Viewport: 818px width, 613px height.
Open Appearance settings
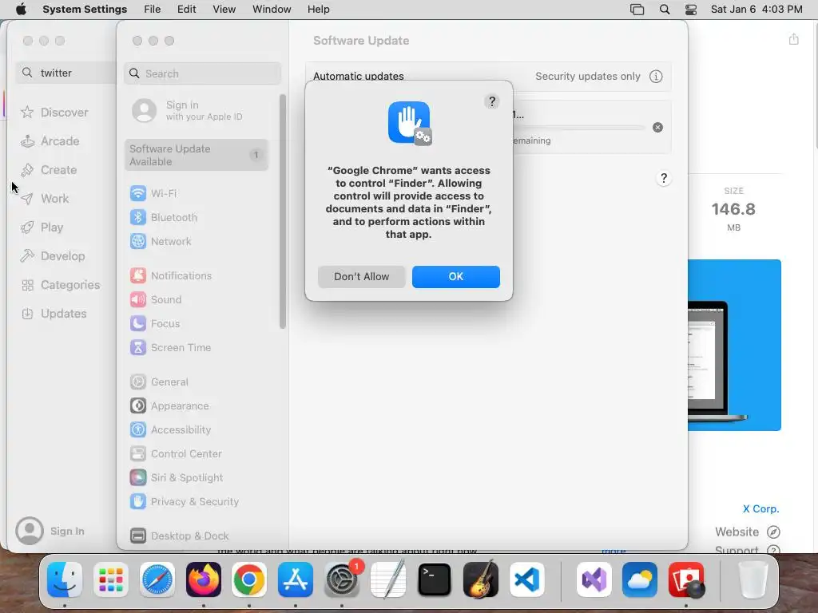click(197, 406)
